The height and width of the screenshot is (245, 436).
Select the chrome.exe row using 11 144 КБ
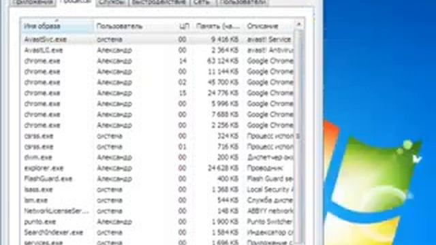157,71
